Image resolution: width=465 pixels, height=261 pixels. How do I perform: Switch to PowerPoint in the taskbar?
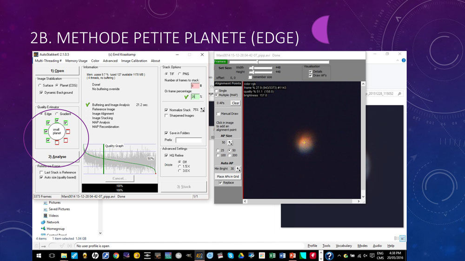(x=292, y=256)
